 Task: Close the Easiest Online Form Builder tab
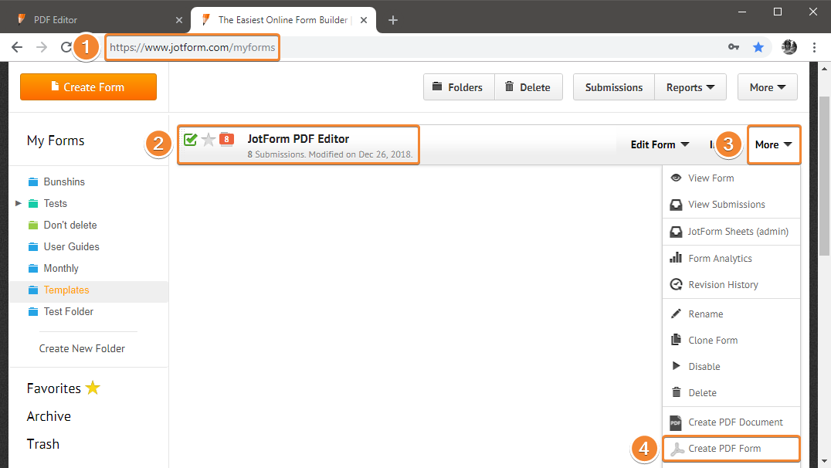364,20
